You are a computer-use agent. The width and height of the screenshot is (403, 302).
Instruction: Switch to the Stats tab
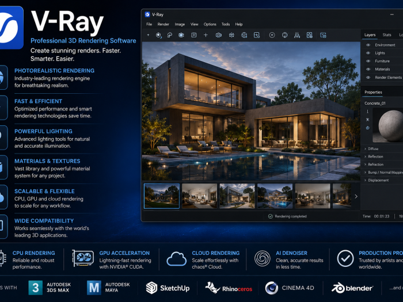coord(387,35)
